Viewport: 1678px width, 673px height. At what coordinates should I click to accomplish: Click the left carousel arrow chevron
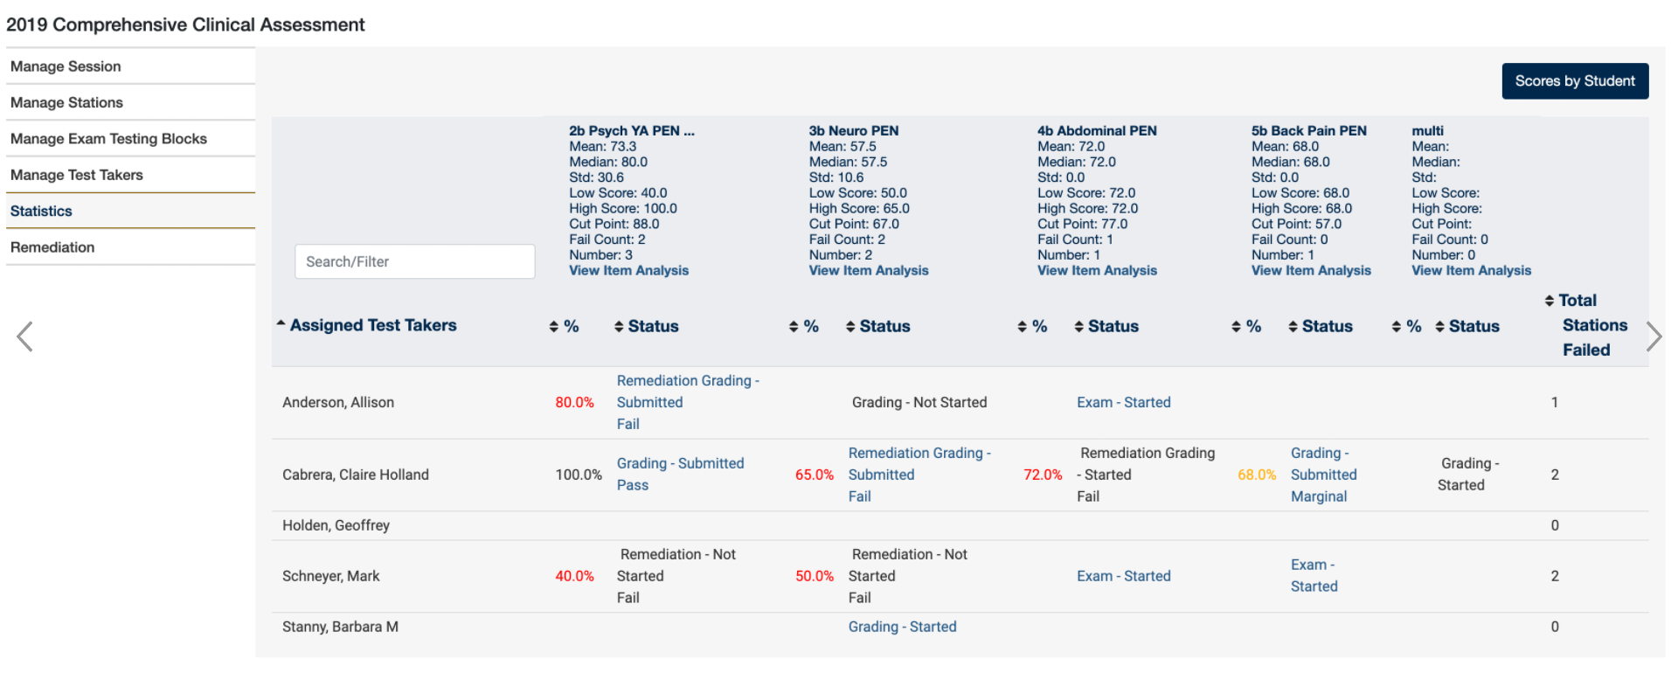click(x=25, y=336)
